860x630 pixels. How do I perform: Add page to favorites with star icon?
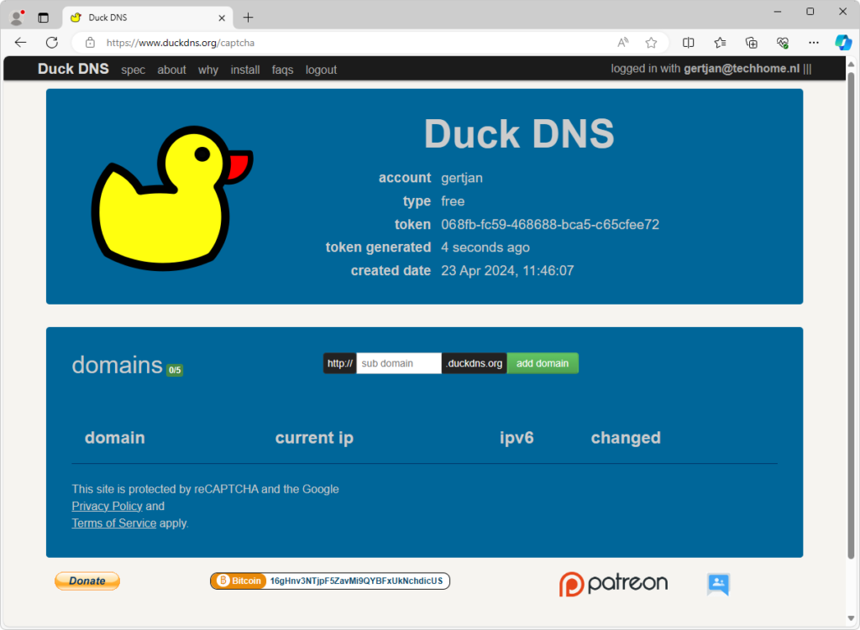click(x=651, y=43)
